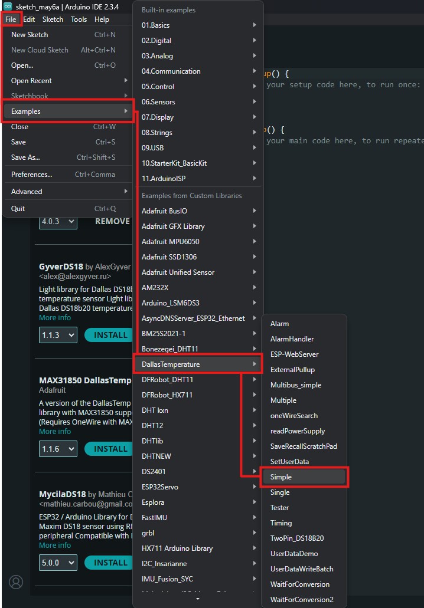Install the MAX31850 DallasTemp library
Image resolution: width=424 pixels, height=608 pixels.
(x=108, y=449)
